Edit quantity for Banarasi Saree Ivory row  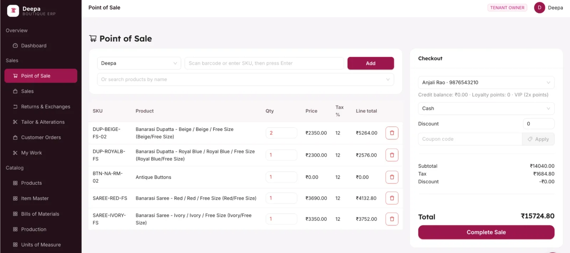pyautogui.click(x=281, y=219)
